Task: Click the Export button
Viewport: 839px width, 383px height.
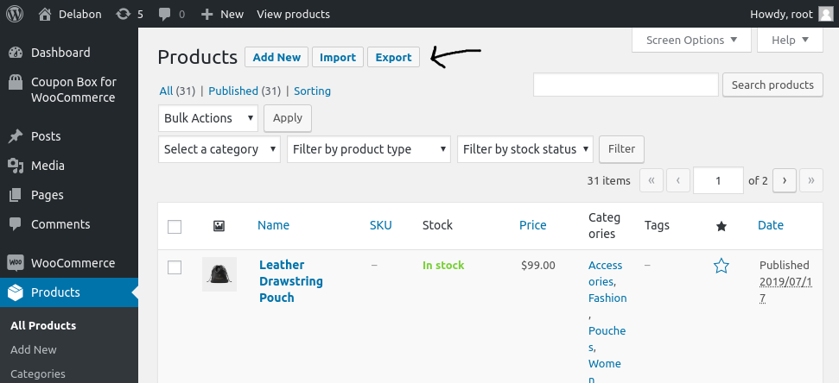Action: (x=393, y=57)
